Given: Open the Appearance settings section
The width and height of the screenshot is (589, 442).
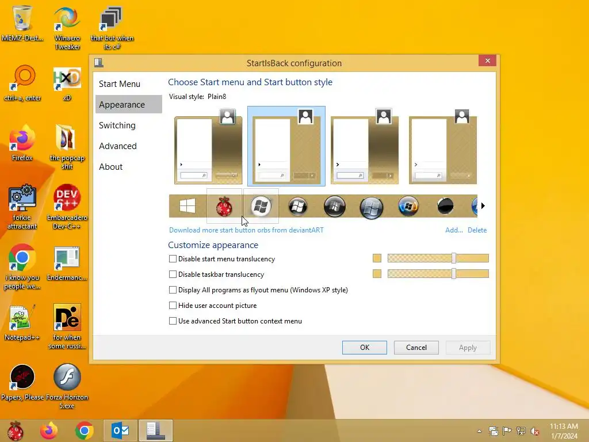Looking at the screenshot, I should pyautogui.click(x=128, y=105).
